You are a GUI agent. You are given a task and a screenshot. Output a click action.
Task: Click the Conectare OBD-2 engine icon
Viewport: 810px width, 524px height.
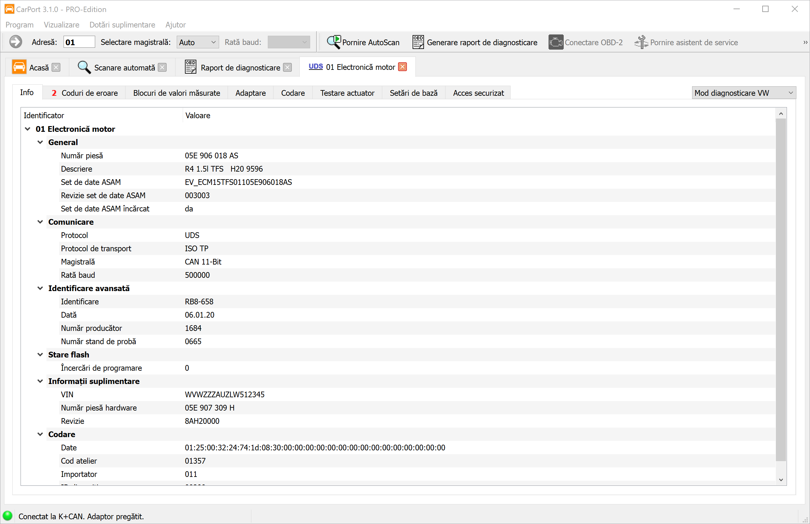tap(555, 42)
